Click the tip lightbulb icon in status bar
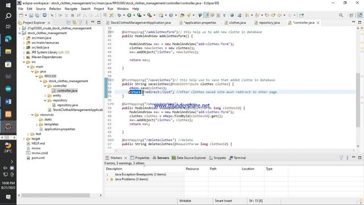 pos(361,201)
